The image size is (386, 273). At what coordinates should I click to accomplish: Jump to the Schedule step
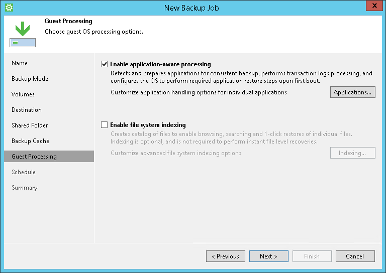pos(24,172)
